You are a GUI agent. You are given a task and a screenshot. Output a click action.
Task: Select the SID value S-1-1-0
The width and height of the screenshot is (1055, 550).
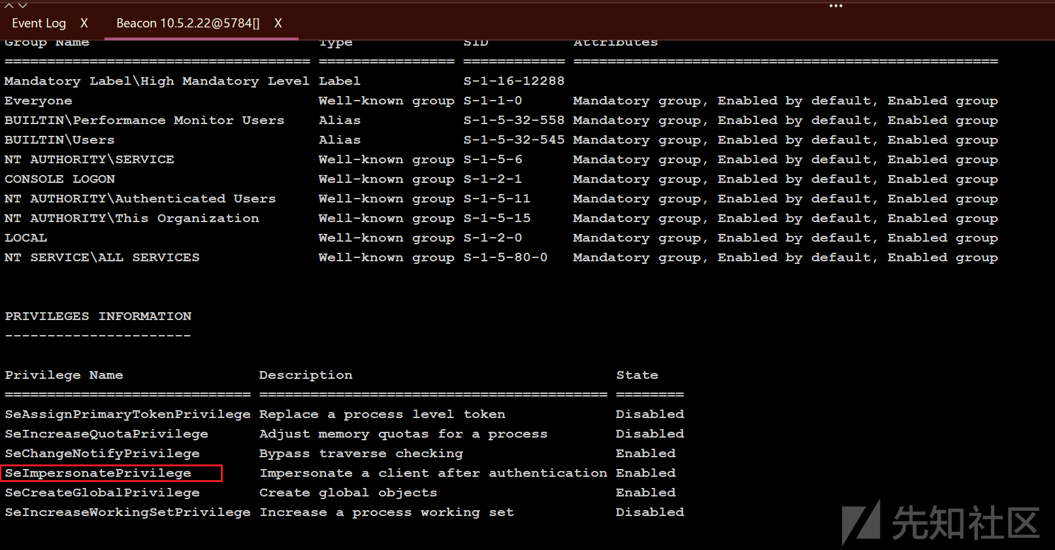click(493, 101)
